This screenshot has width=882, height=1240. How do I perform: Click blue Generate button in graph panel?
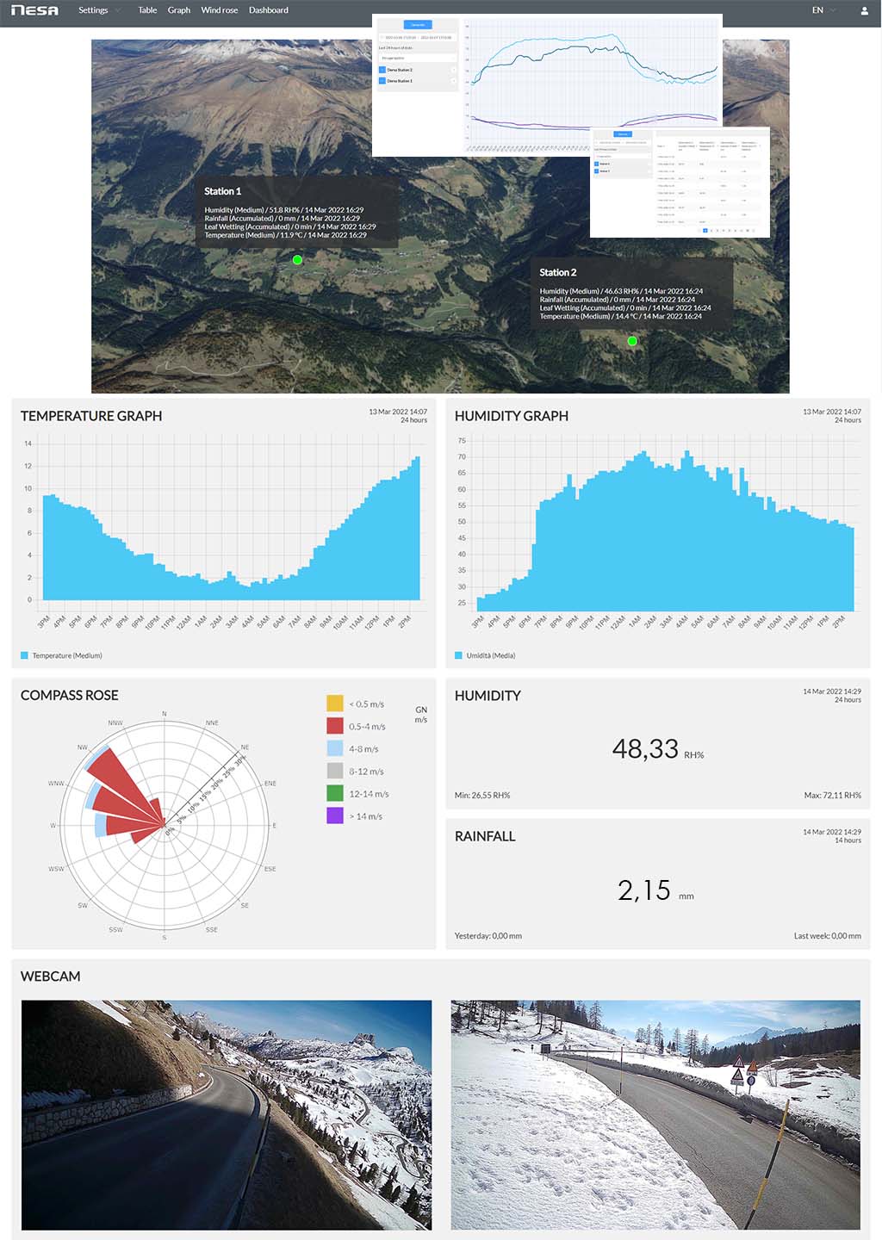coord(418,25)
